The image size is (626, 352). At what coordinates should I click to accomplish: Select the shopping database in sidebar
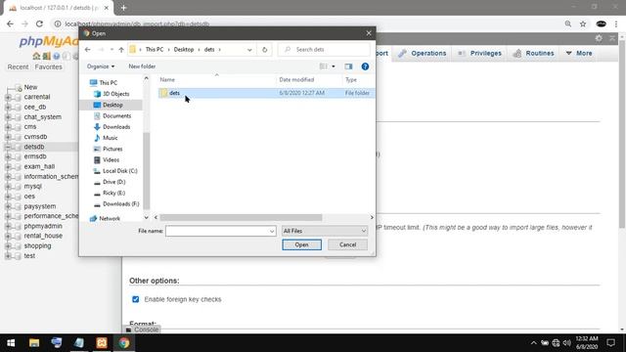(x=37, y=245)
